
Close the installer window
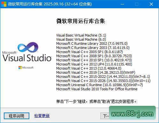[x=151, y=4]
